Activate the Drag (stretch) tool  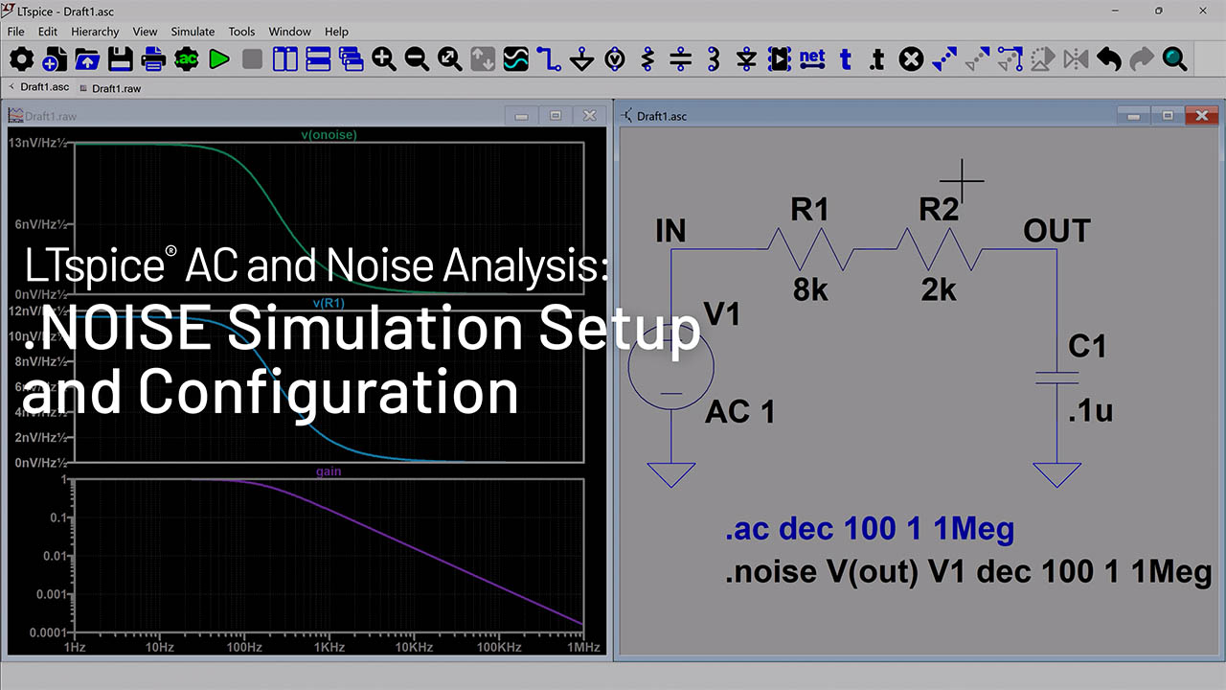[x=1010, y=59]
